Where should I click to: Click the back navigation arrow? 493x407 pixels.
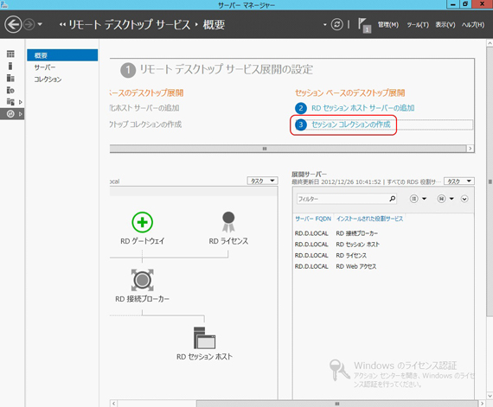click(13, 24)
